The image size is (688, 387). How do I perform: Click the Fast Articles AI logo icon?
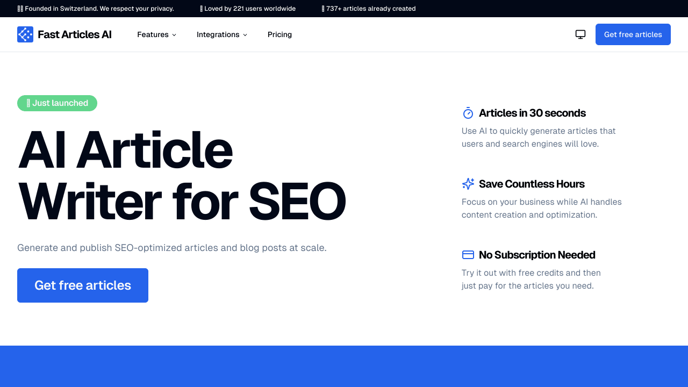click(x=25, y=34)
